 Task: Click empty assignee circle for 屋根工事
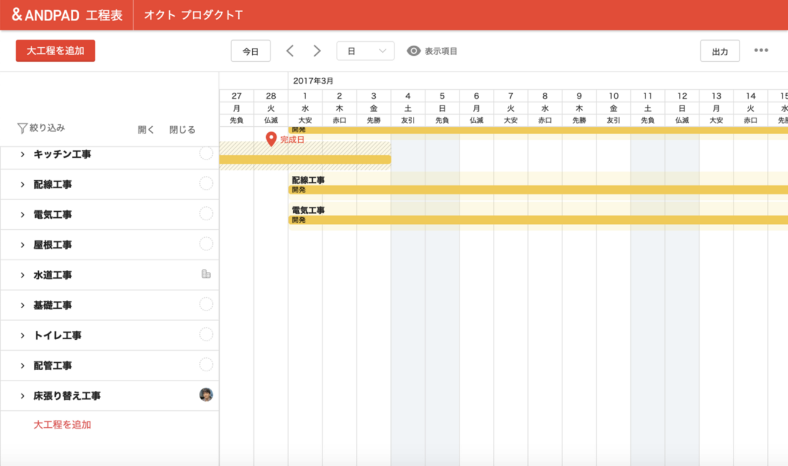pyautogui.click(x=206, y=244)
